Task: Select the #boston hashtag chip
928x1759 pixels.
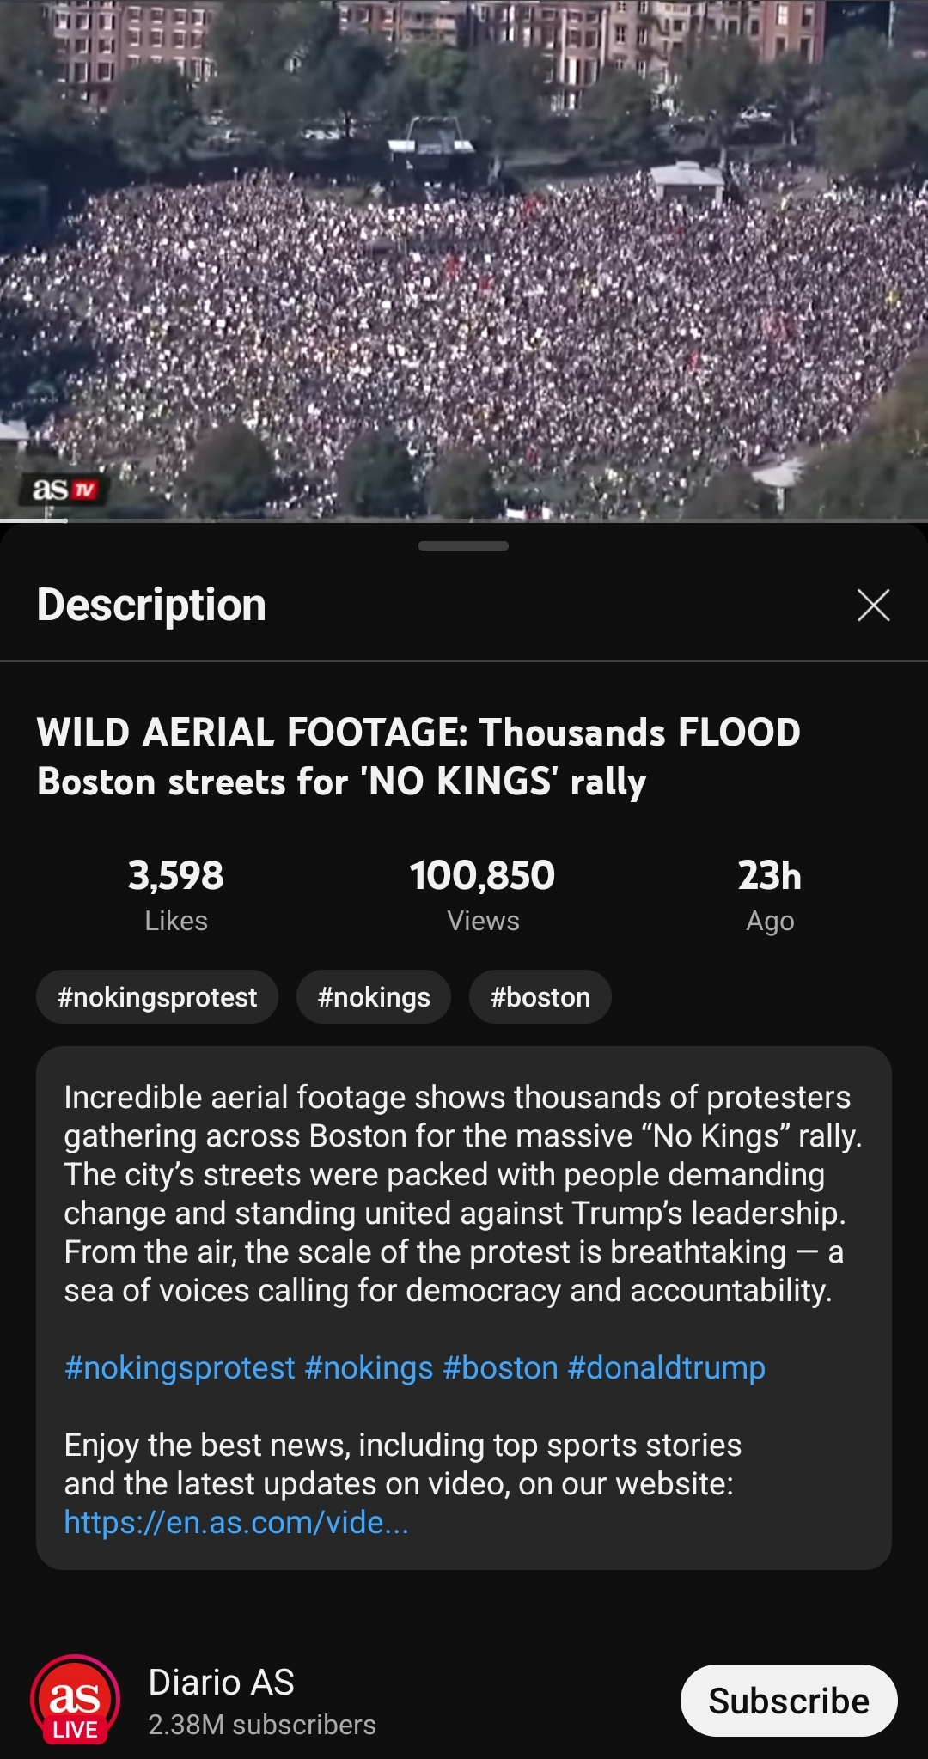Action: [540, 997]
